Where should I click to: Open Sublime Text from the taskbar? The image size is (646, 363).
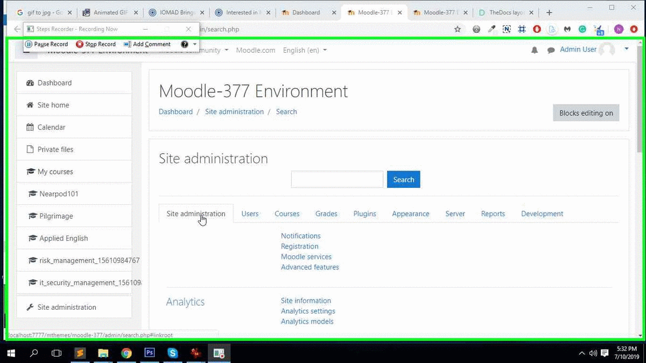click(x=80, y=353)
